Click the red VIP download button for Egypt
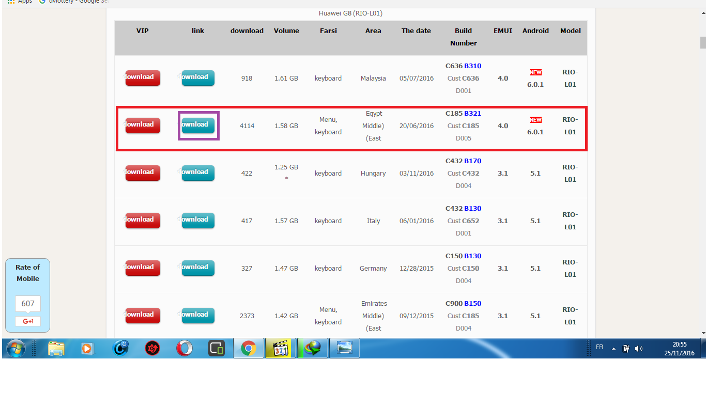The height and width of the screenshot is (407, 706). click(143, 125)
